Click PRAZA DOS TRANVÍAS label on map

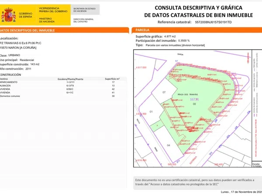coord(188,95)
